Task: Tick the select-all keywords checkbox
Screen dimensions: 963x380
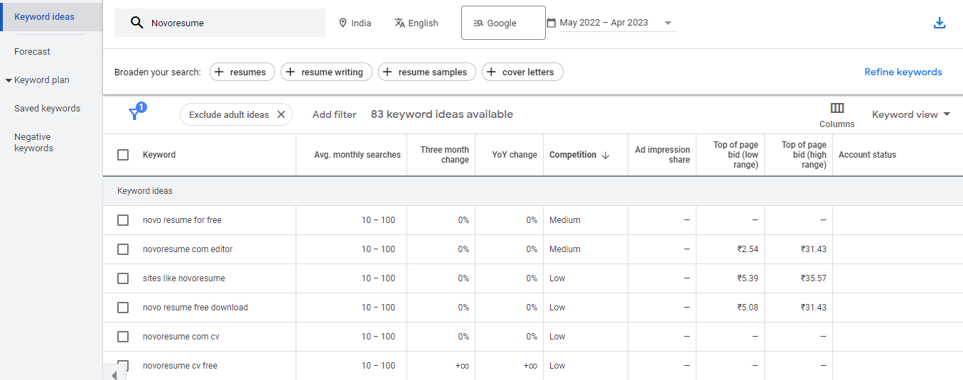Action: (x=123, y=155)
